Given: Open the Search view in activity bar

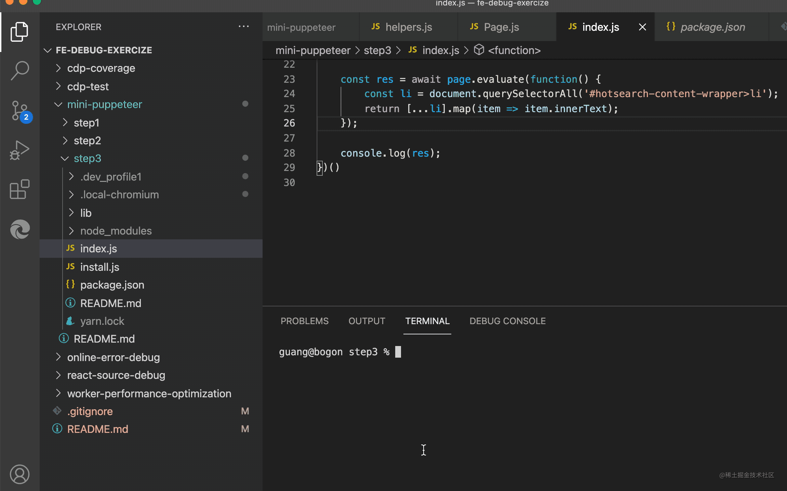Looking at the screenshot, I should (x=19, y=70).
